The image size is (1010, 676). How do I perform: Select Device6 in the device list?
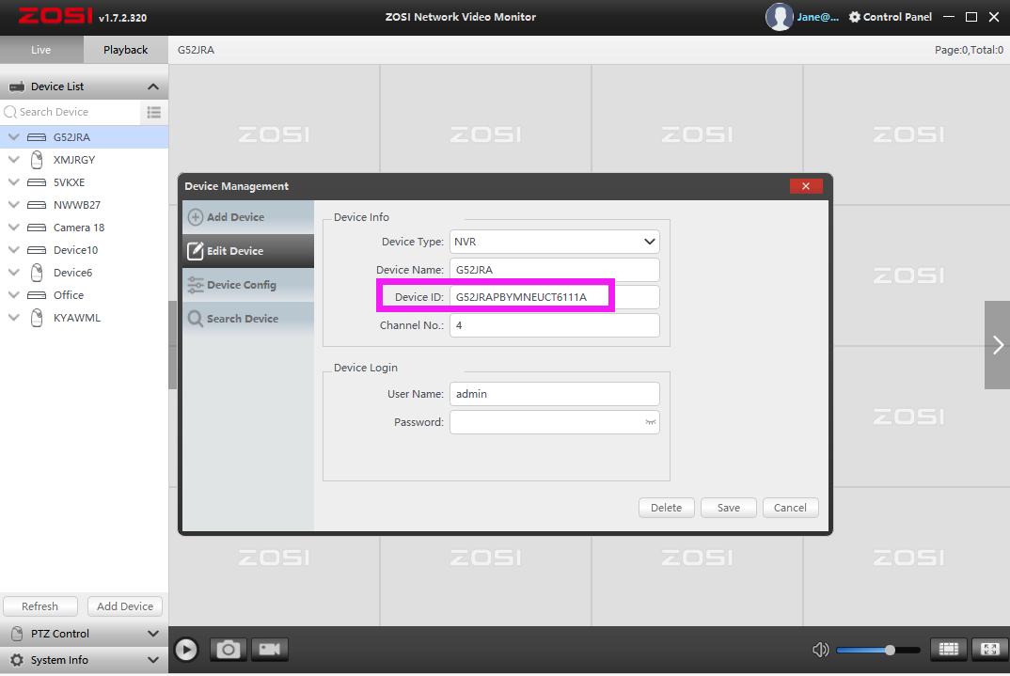coord(84,273)
